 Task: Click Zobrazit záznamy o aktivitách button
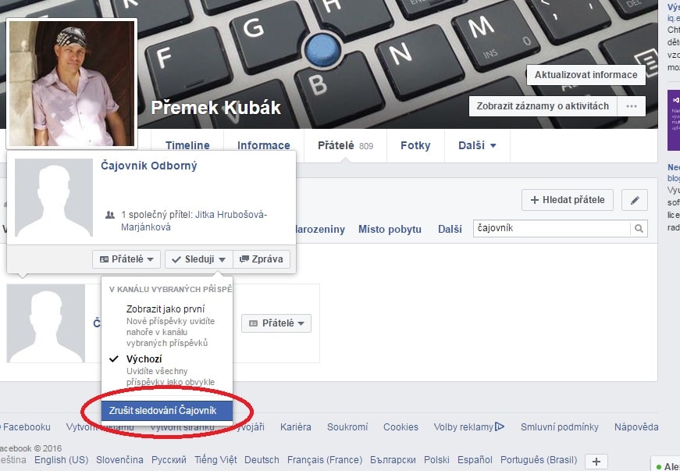[543, 106]
